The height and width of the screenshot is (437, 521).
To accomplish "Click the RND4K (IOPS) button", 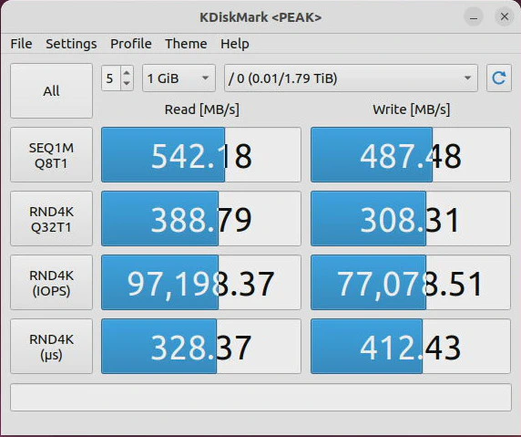I will [51, 283].
